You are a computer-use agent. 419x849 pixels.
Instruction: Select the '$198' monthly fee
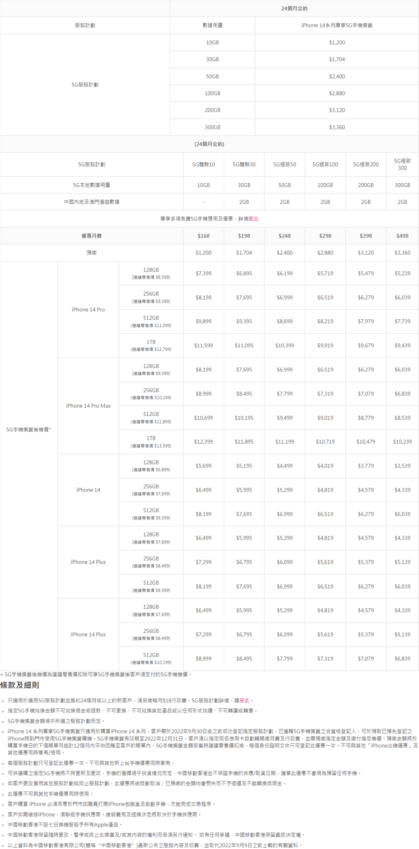click(244, 236)
